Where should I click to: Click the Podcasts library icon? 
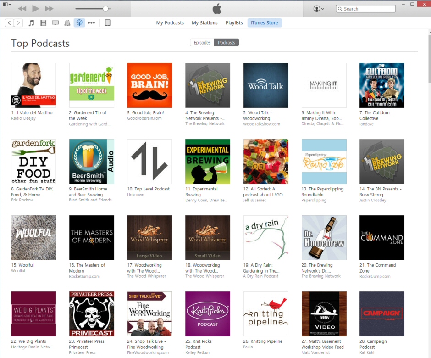(x=79, y=23)
